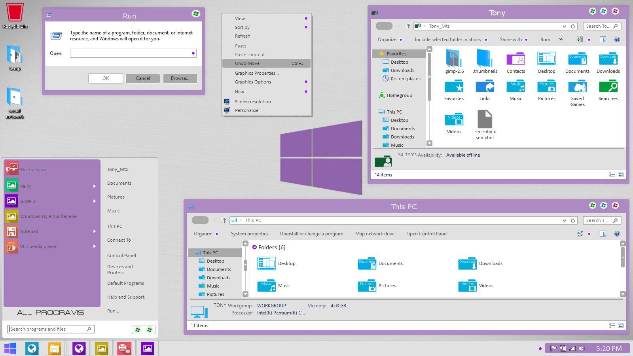The image size is (633, 356).
Task: Focus the Search programs and files box
Action: 51,329
